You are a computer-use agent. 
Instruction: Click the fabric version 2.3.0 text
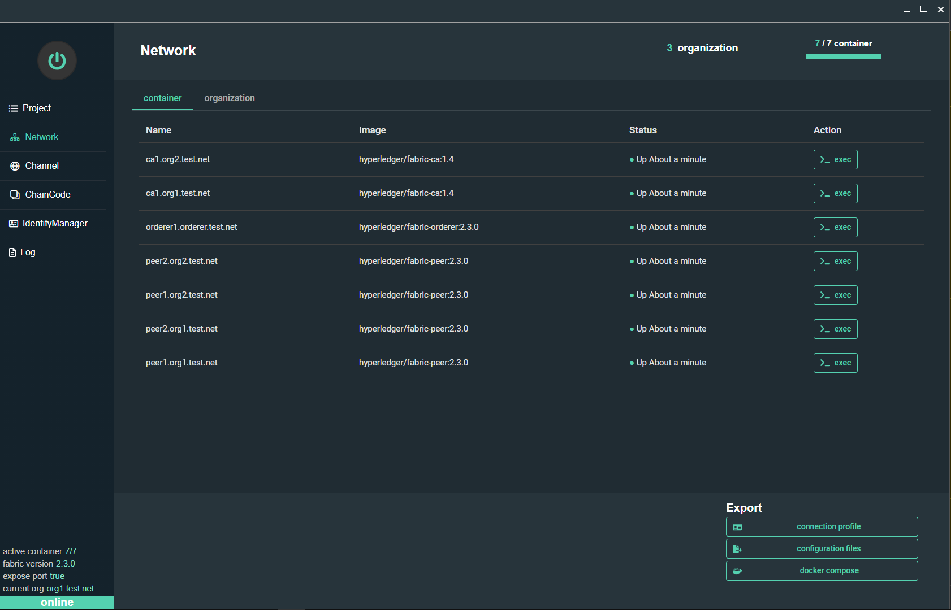click(39, 564)
